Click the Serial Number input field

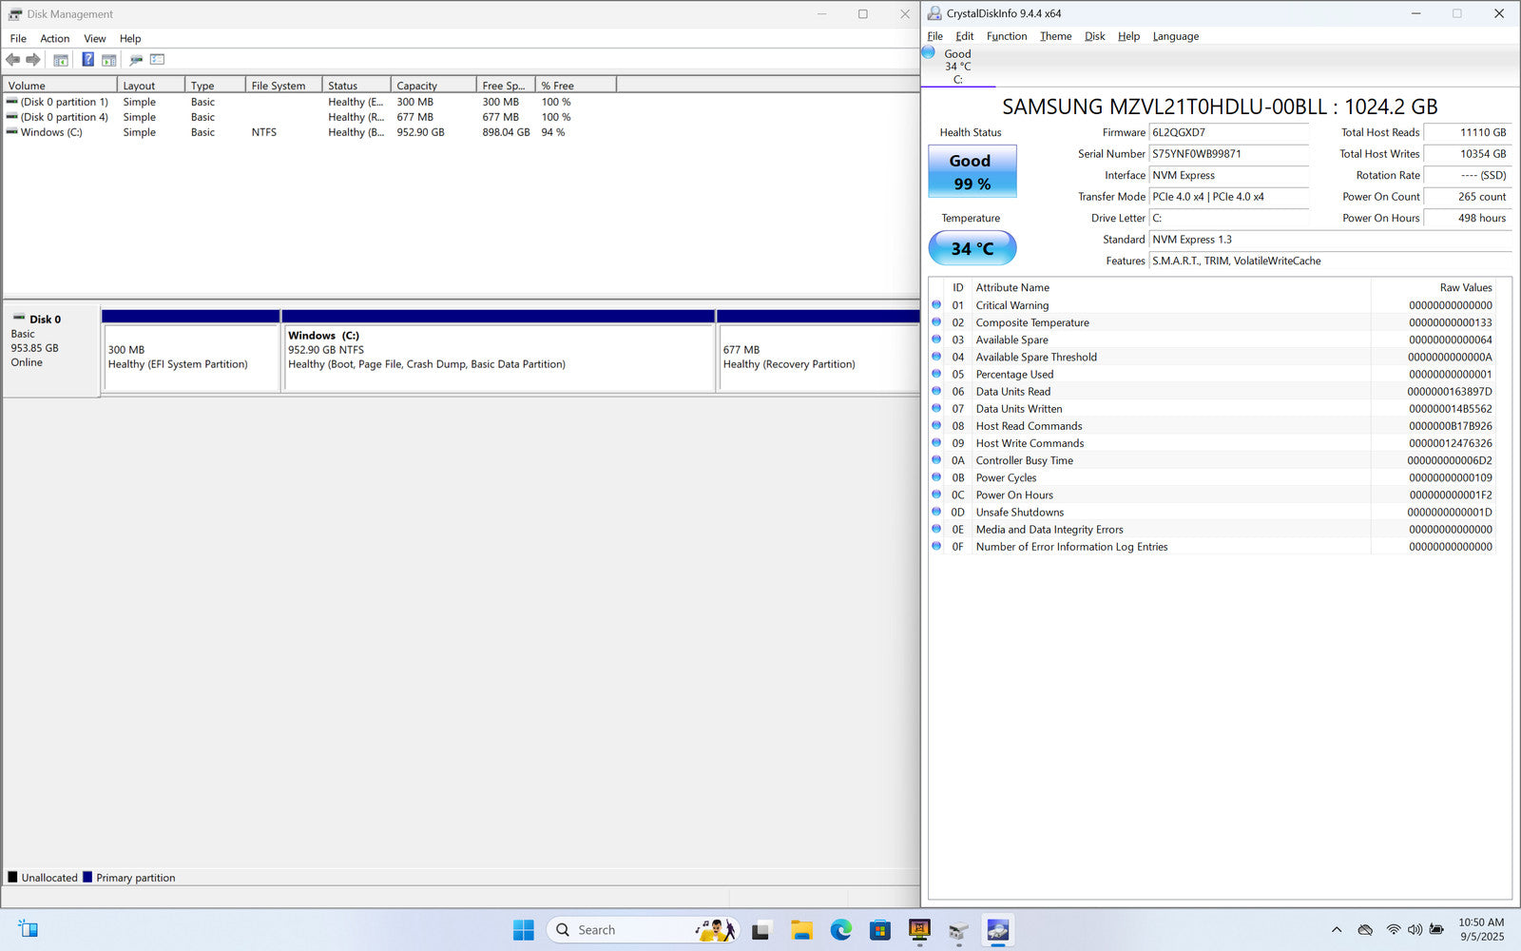1227,154
